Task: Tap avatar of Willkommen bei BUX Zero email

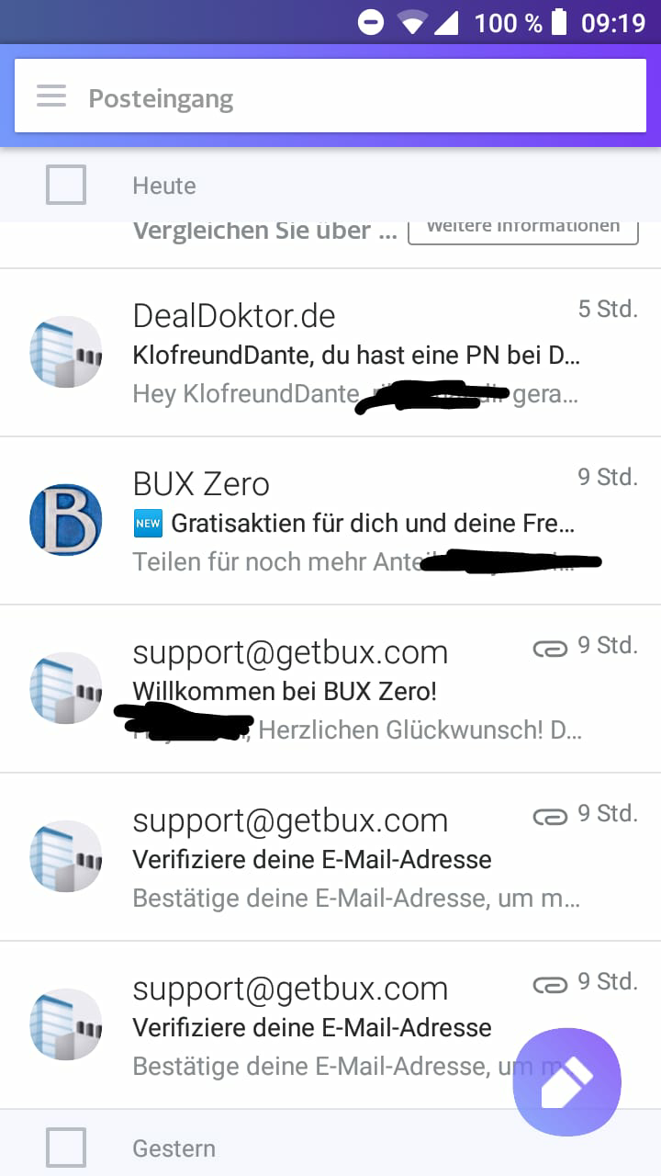Action: pyautogui.click(x=66, y=688)
